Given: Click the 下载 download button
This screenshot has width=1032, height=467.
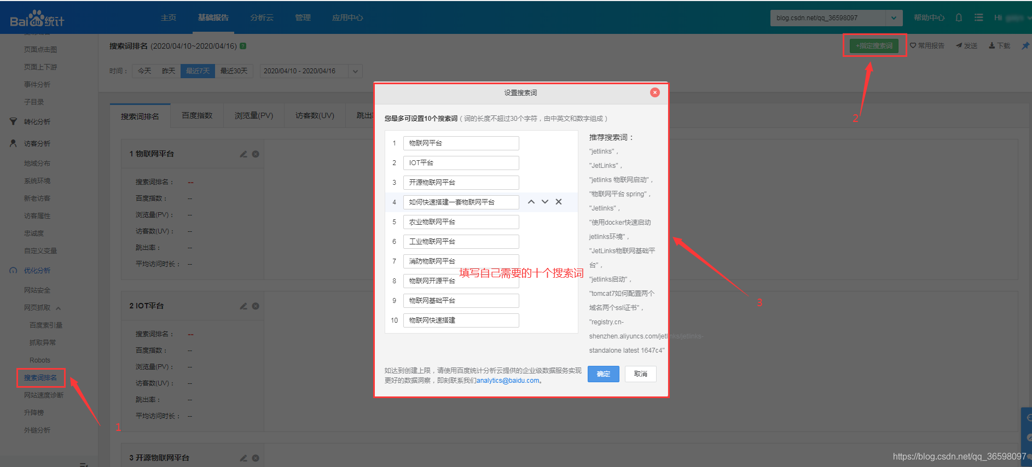Looking at the screenshot, I should point(999,46).
